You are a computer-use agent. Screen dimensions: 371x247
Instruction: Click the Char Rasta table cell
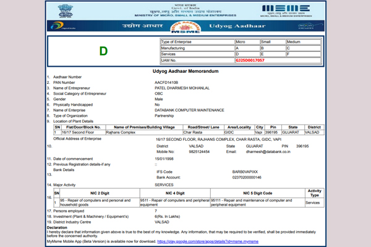pos(203,132)
